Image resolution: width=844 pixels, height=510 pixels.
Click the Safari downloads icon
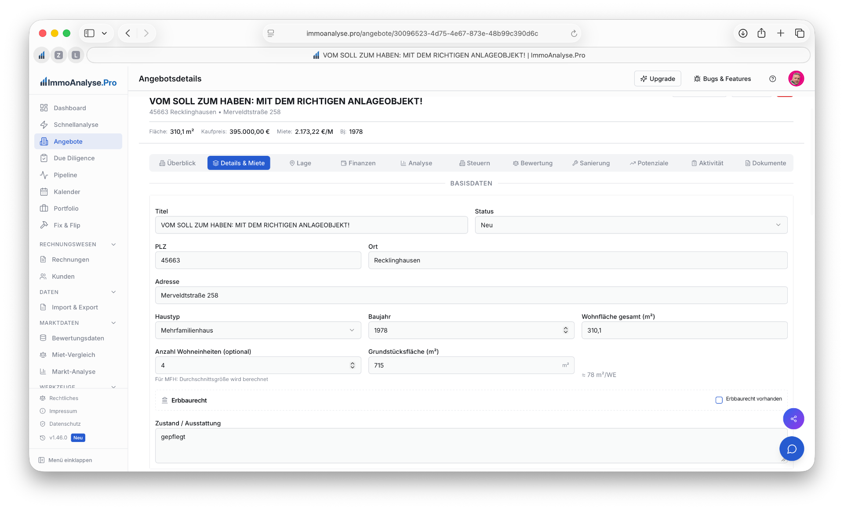743,33
